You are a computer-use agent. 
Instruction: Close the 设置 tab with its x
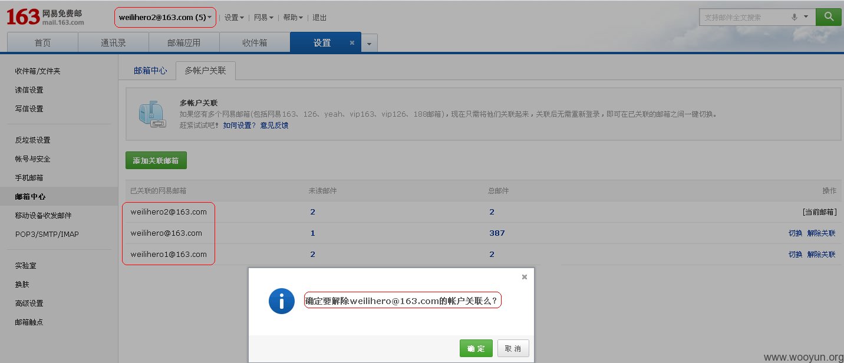(x=352, y=43)
